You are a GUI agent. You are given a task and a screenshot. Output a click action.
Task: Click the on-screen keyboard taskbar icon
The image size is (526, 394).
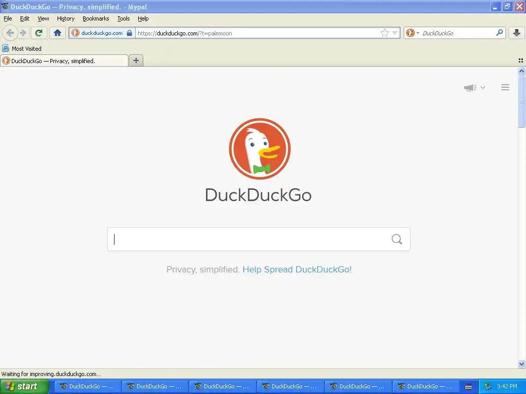(x=468, y=387)
